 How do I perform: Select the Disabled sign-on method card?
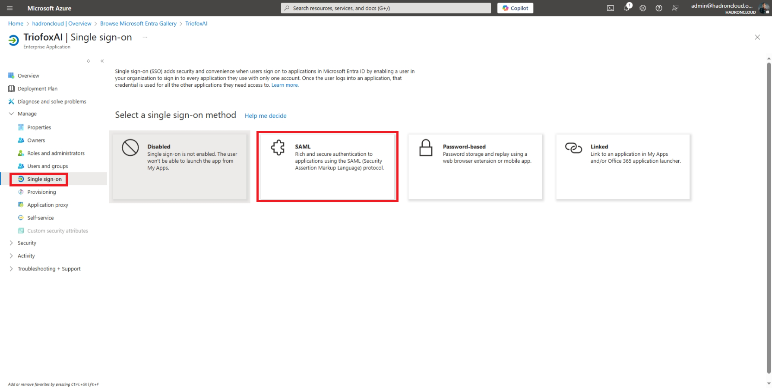pyautogui.click(x=180, y=167)
